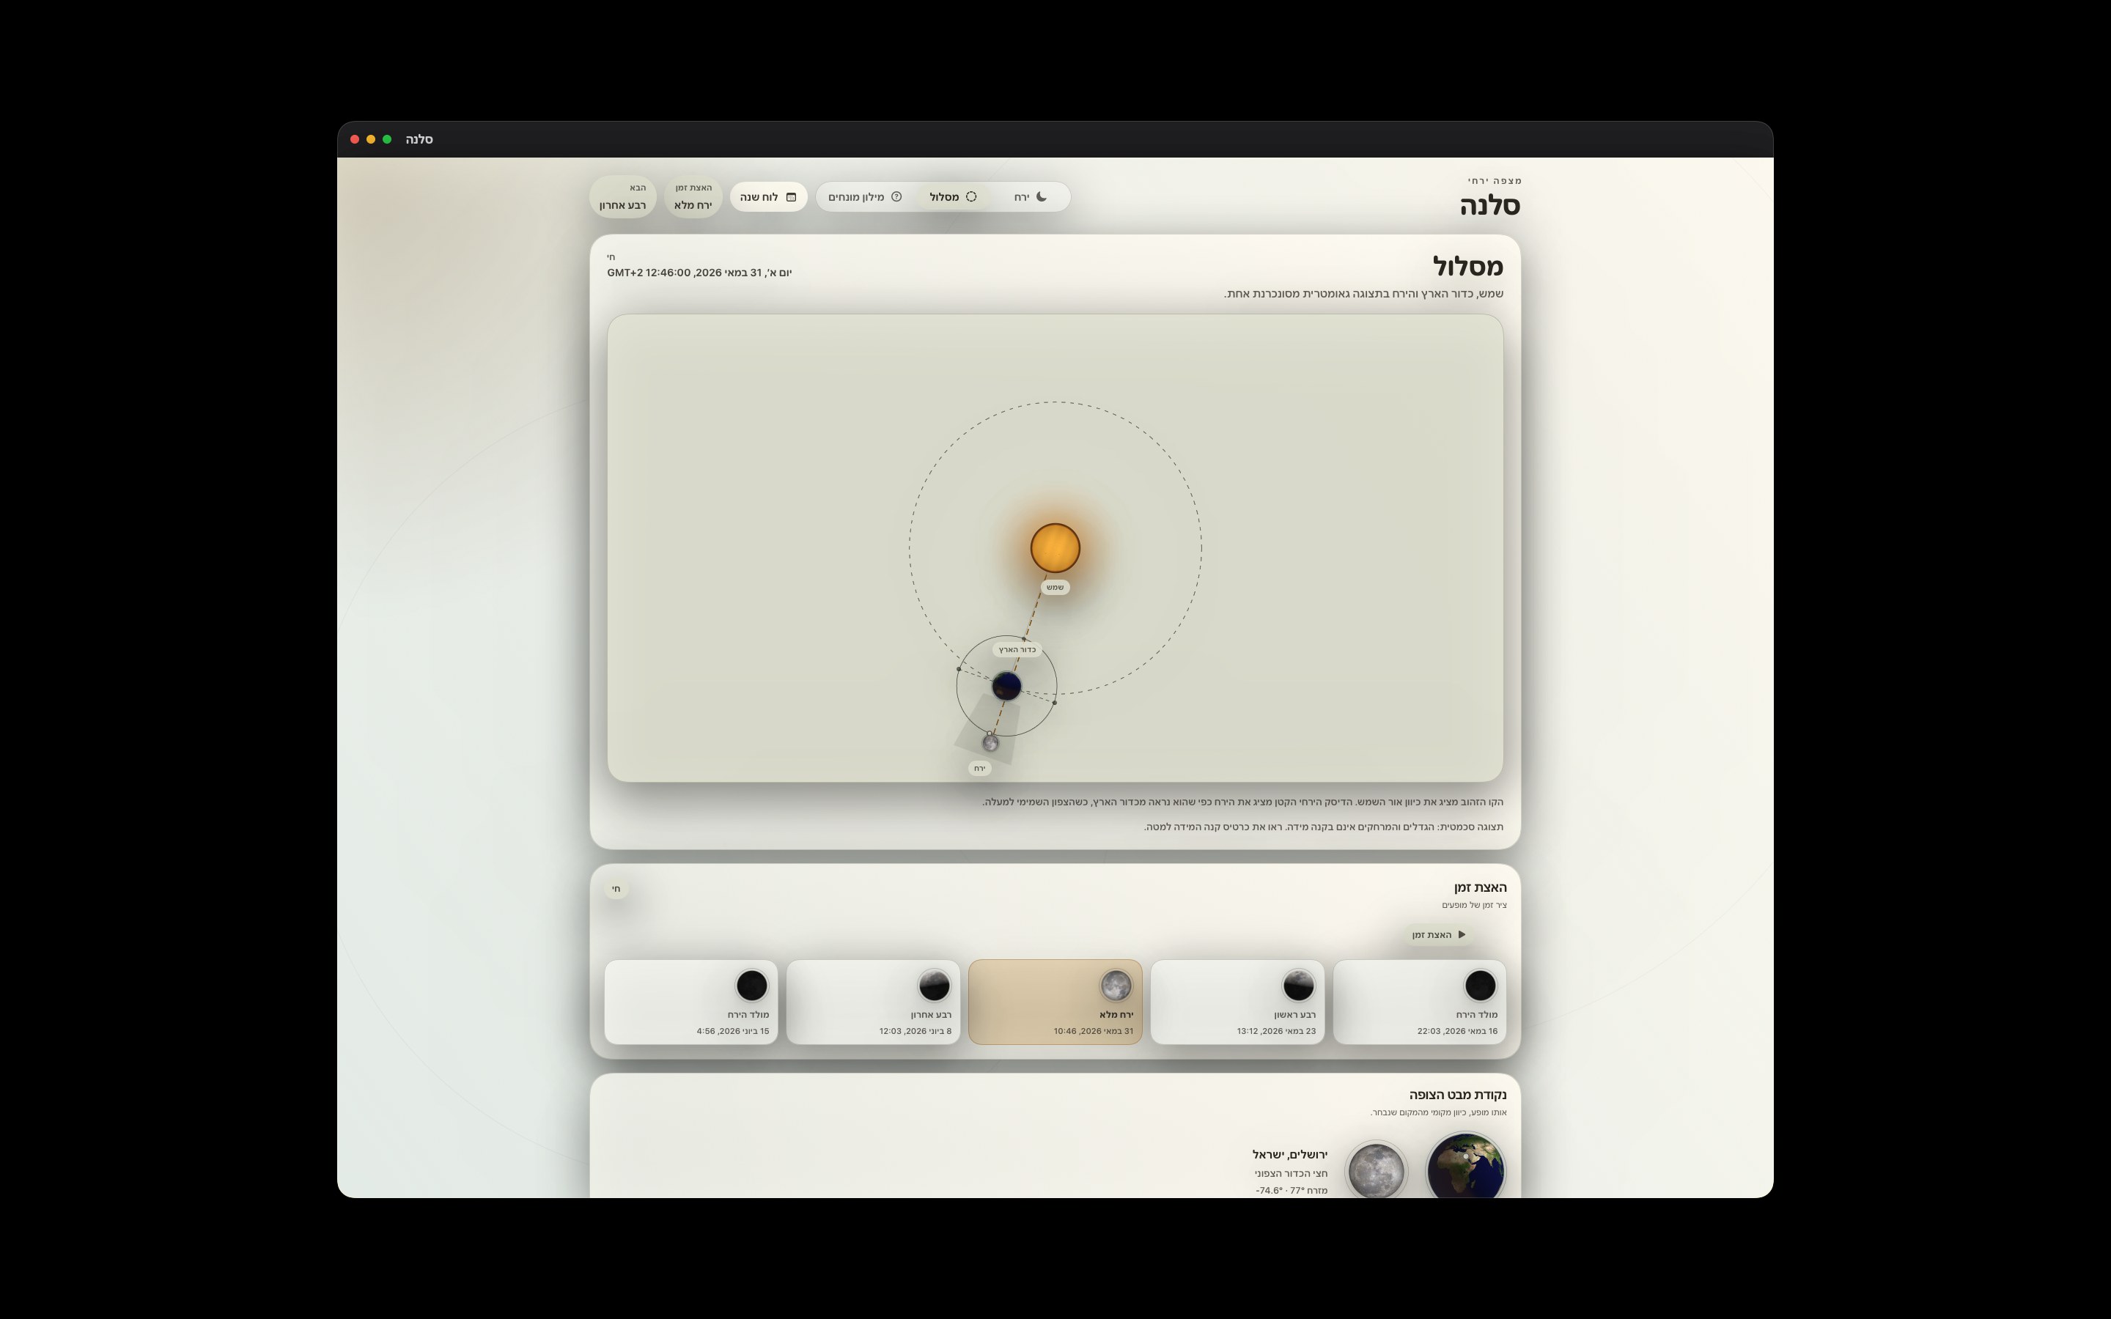Screen dimensions: 2111x1319
Task: Click last quarter moon icon on 8 ביוני card
Action: click(x=933, y=986)
